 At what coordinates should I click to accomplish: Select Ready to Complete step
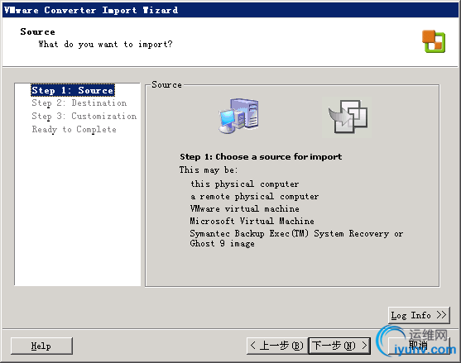tap(74, 129)
